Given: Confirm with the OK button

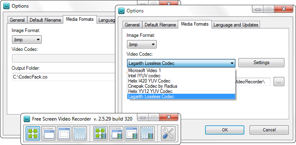Looking at the screenshot, I should 225,130.
